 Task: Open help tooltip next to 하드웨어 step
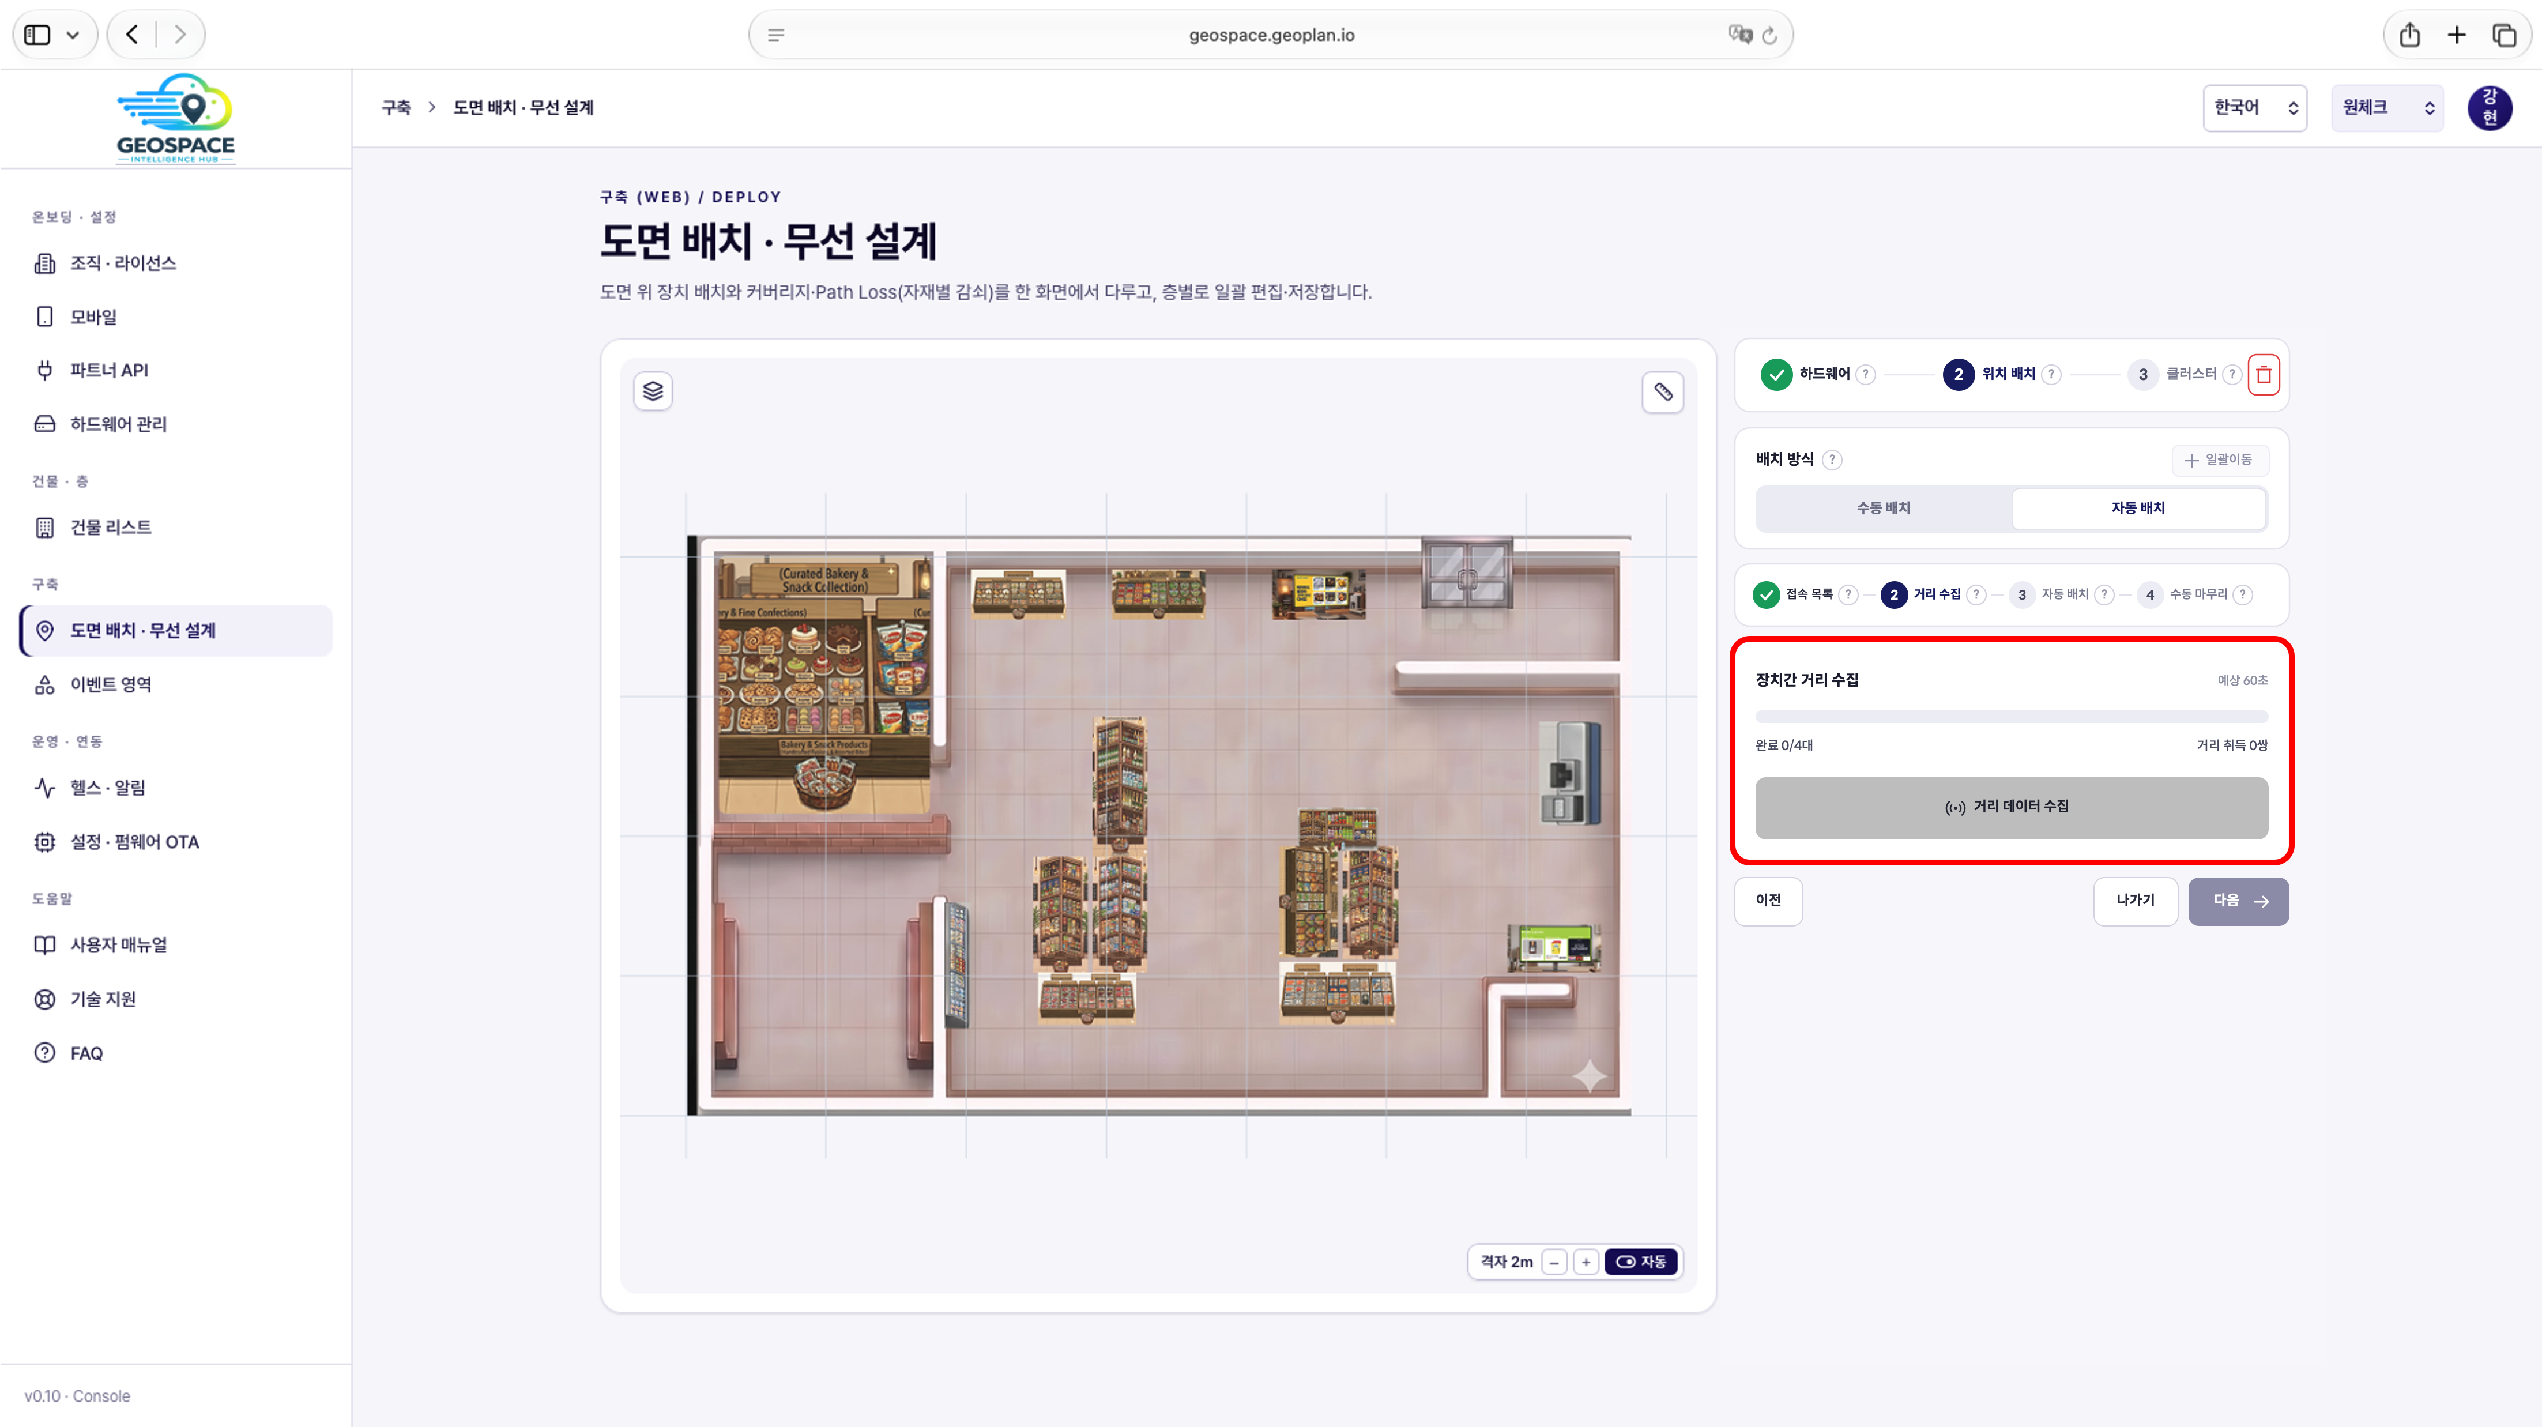click(x=1865, y=374)
